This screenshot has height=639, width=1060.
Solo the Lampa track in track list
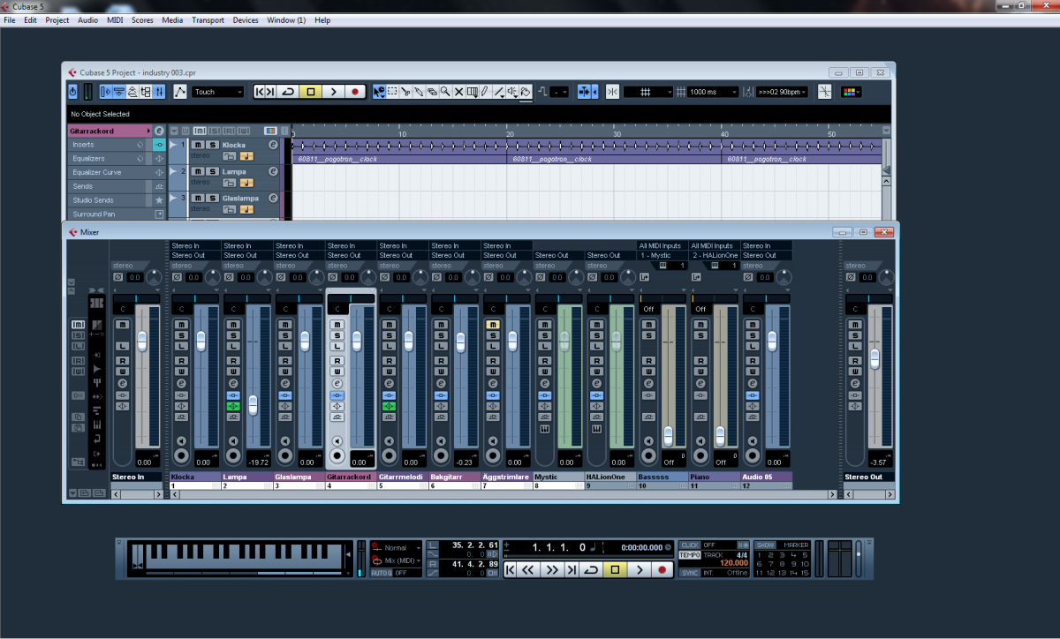pos(211,171)
